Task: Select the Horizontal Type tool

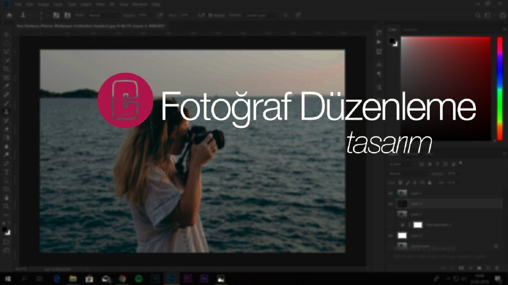Action: (6, 173)
